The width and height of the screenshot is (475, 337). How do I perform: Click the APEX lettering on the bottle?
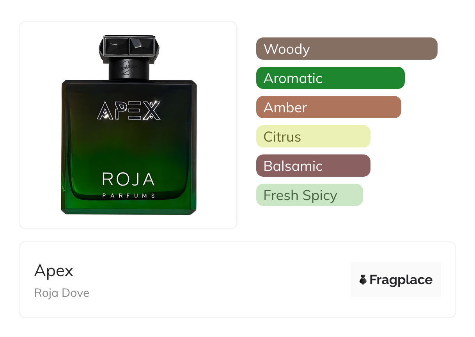point(129,110)
